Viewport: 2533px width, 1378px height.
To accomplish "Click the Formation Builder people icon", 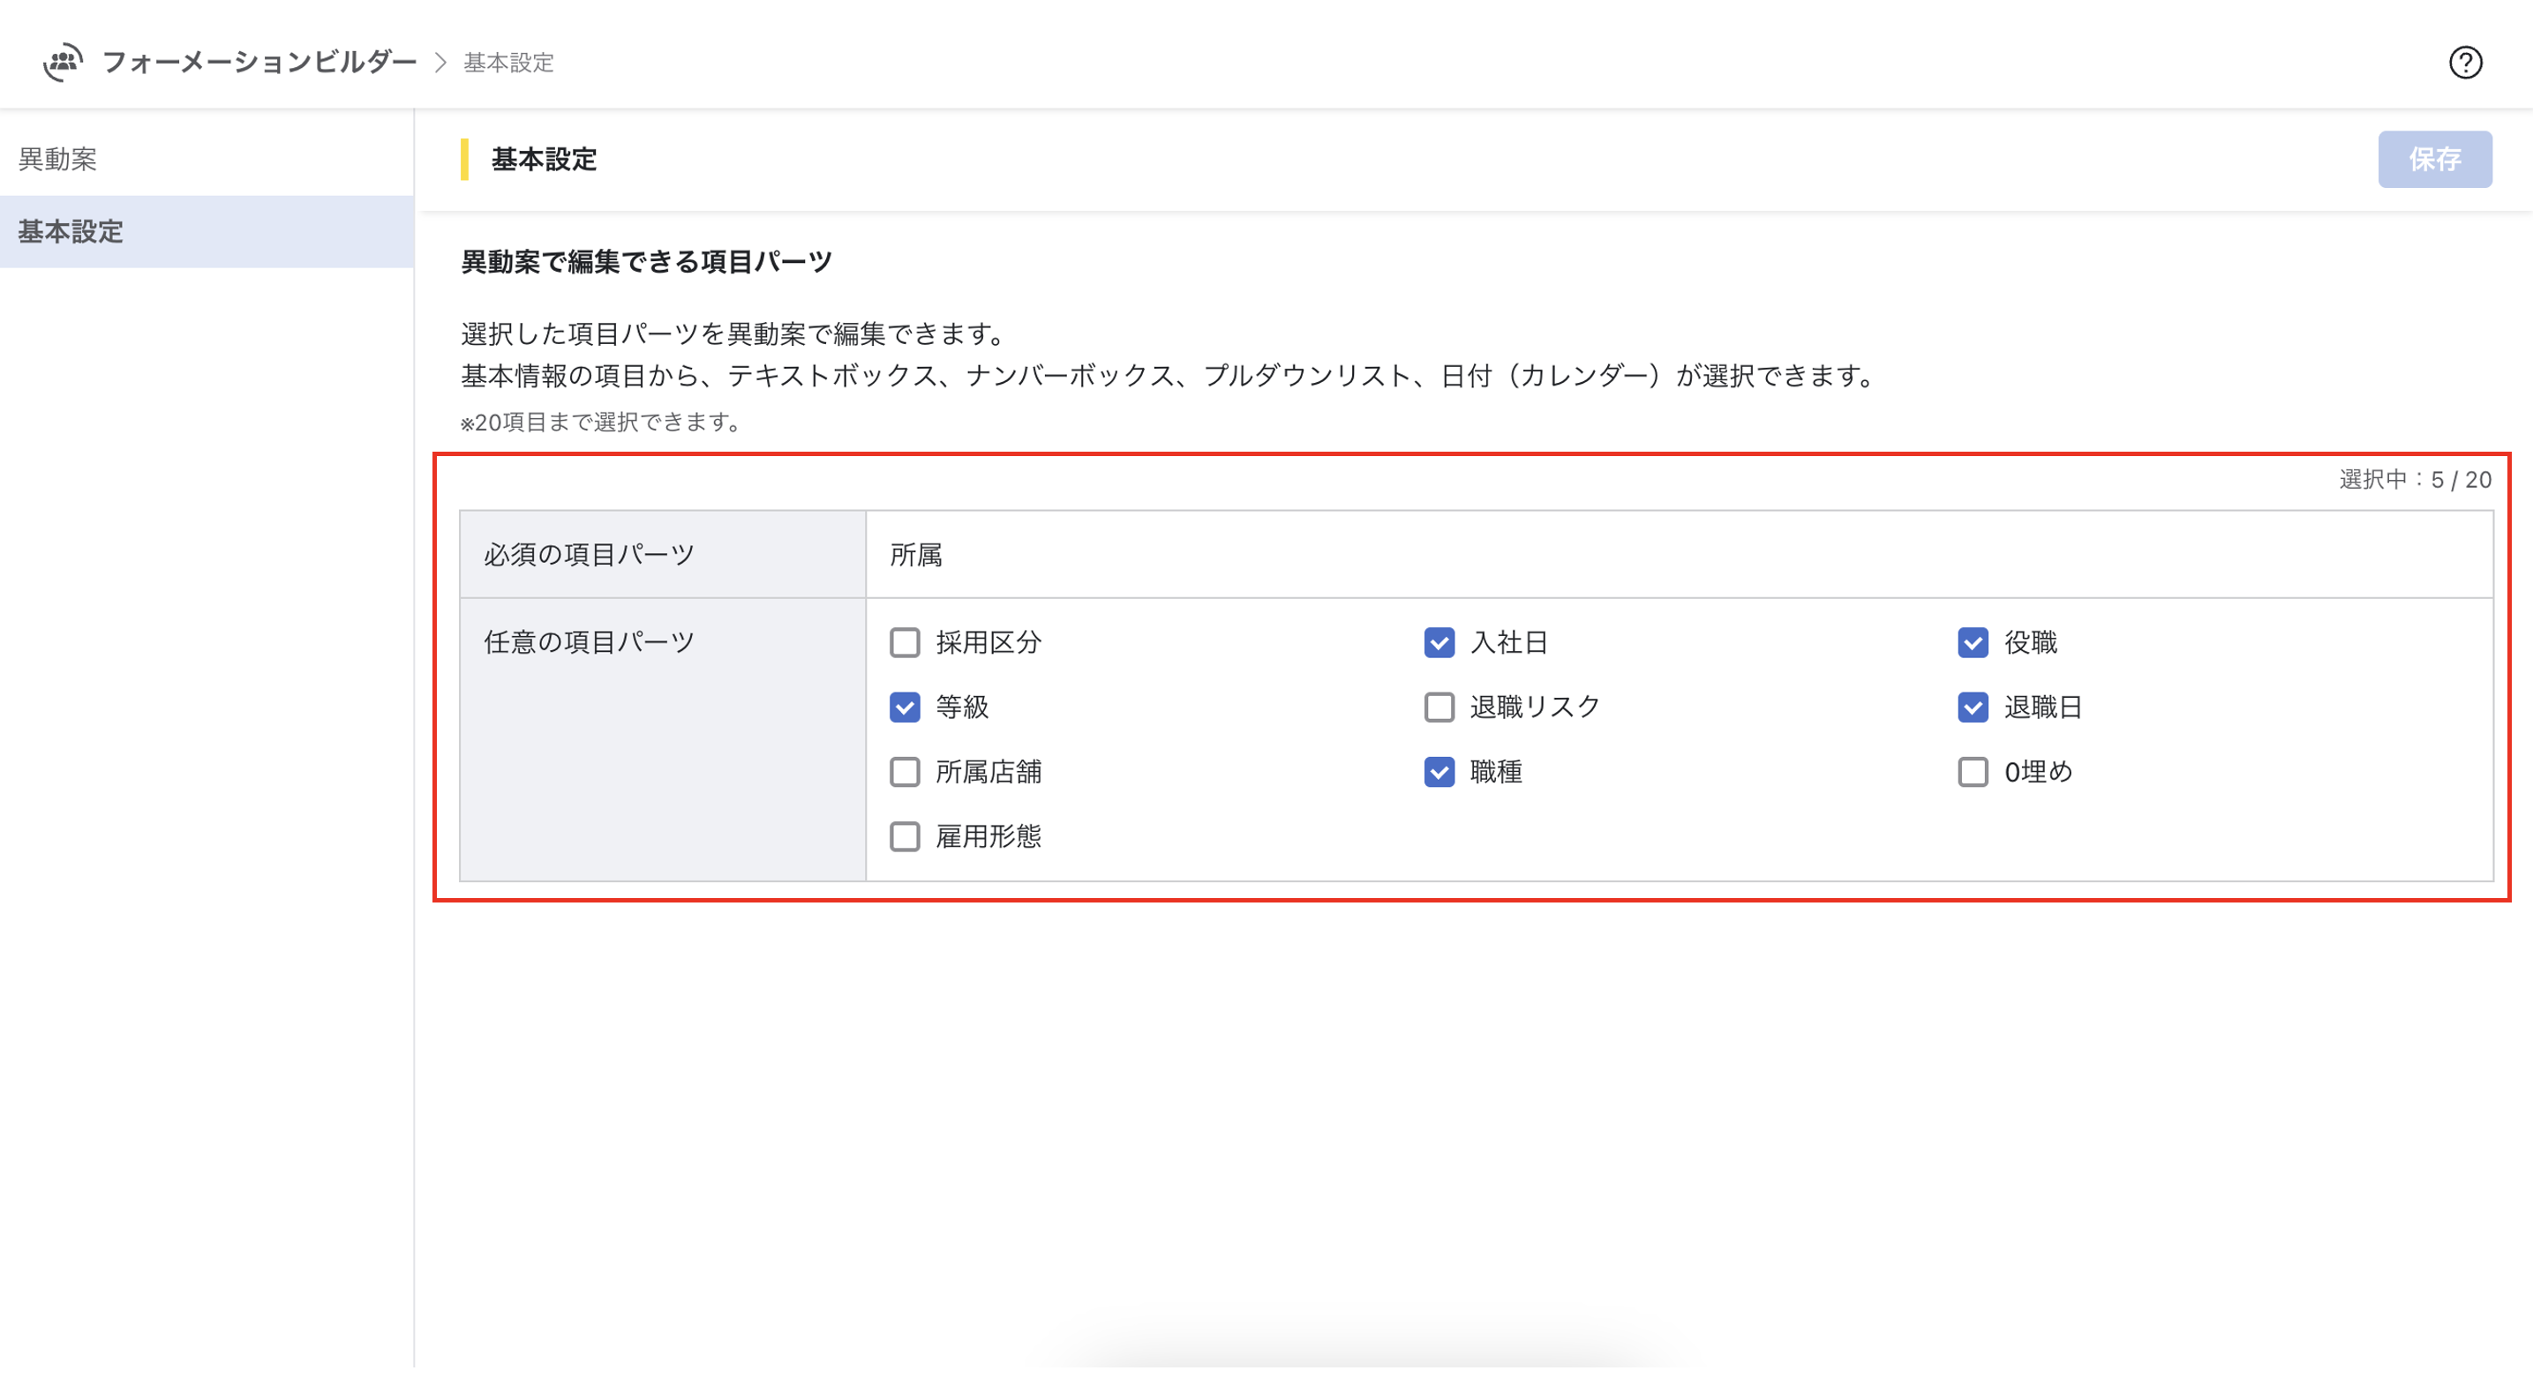I will [x=63, y=62].
